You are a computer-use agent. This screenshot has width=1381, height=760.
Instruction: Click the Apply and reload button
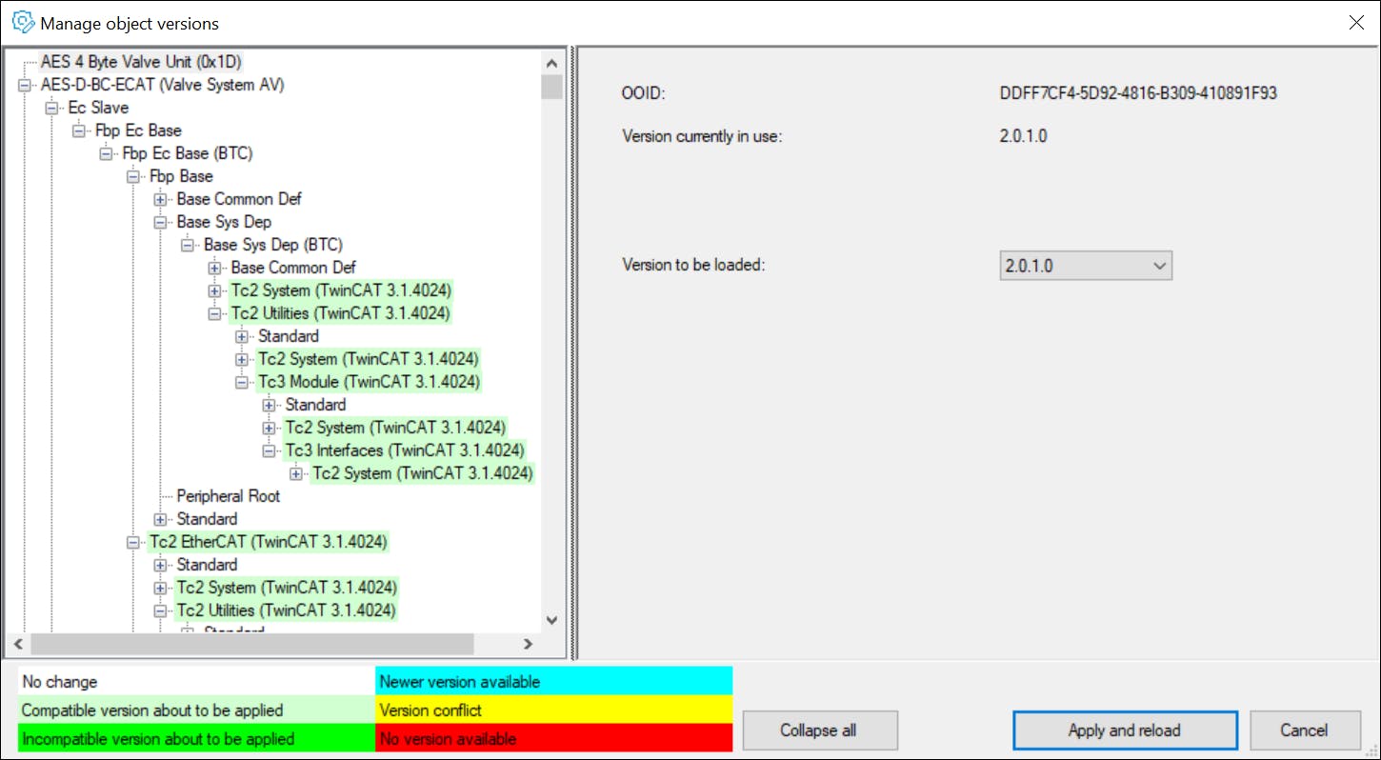[1124, 730]
